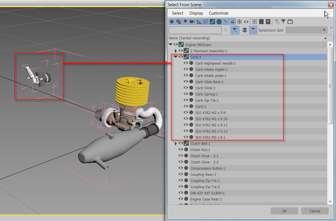
Task: Click inside the name search field
Action: tap(194, 30)
